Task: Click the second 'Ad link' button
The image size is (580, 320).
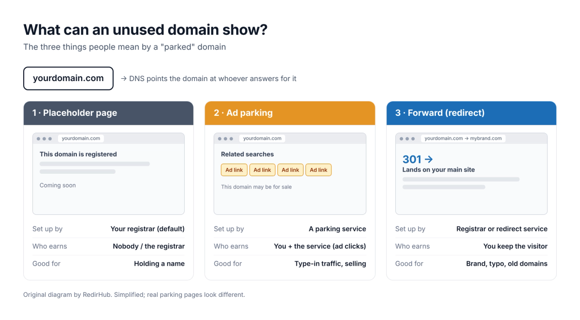Action: 262,170
